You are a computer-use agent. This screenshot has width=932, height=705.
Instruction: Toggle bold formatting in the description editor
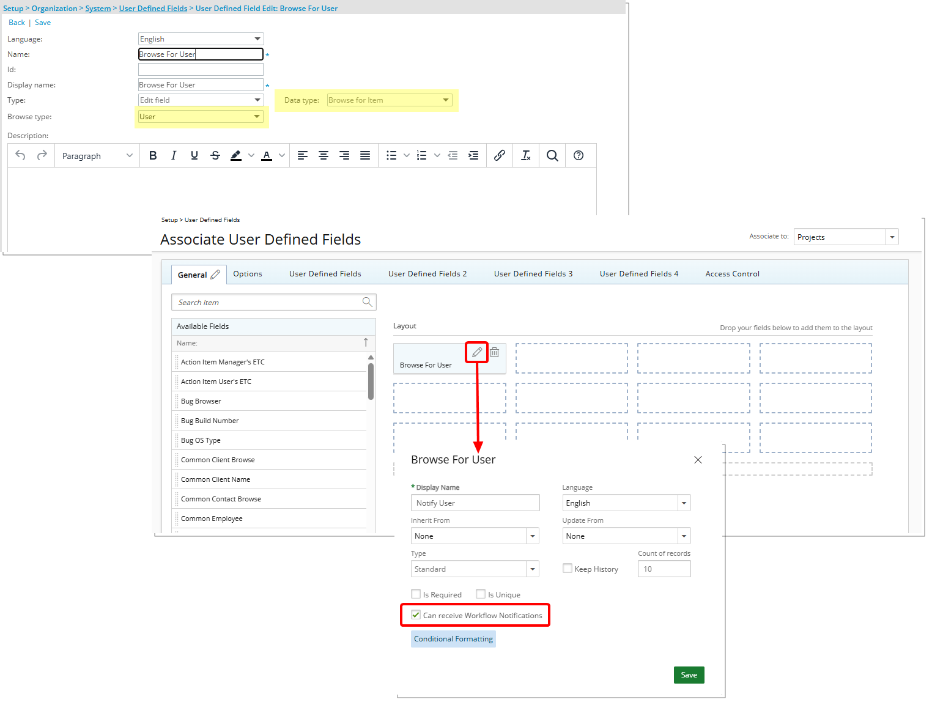153,155
